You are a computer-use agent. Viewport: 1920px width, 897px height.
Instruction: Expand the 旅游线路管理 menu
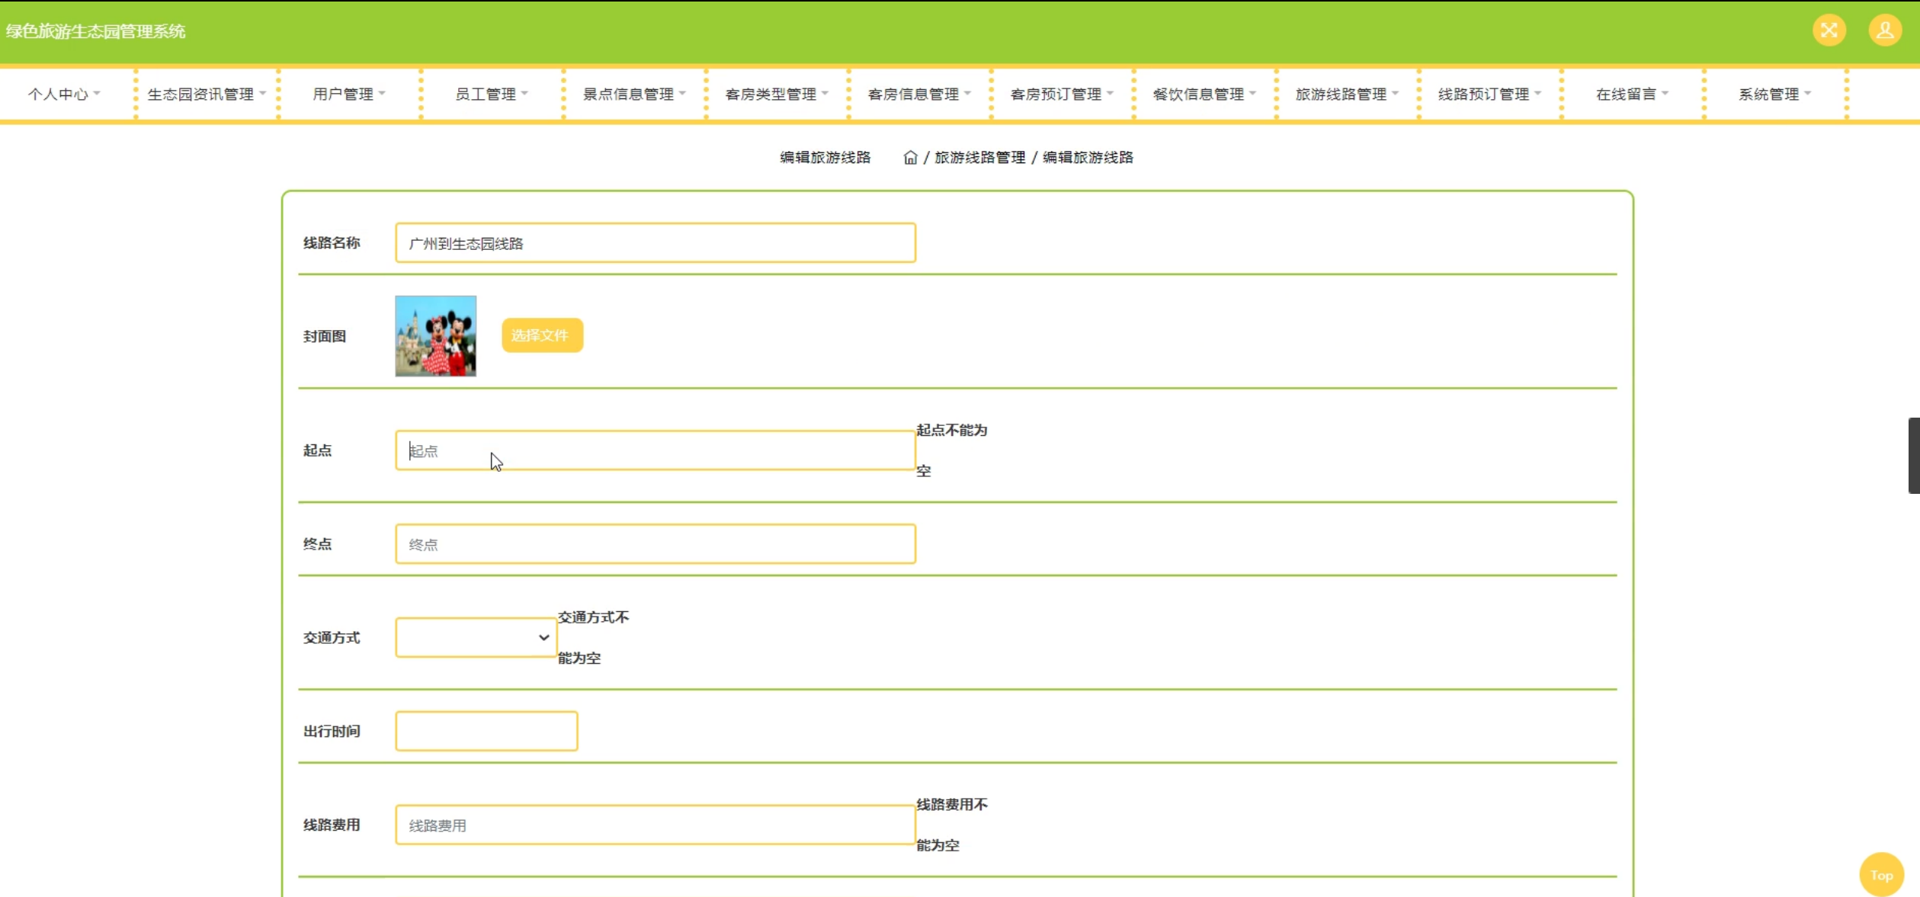1346,95
